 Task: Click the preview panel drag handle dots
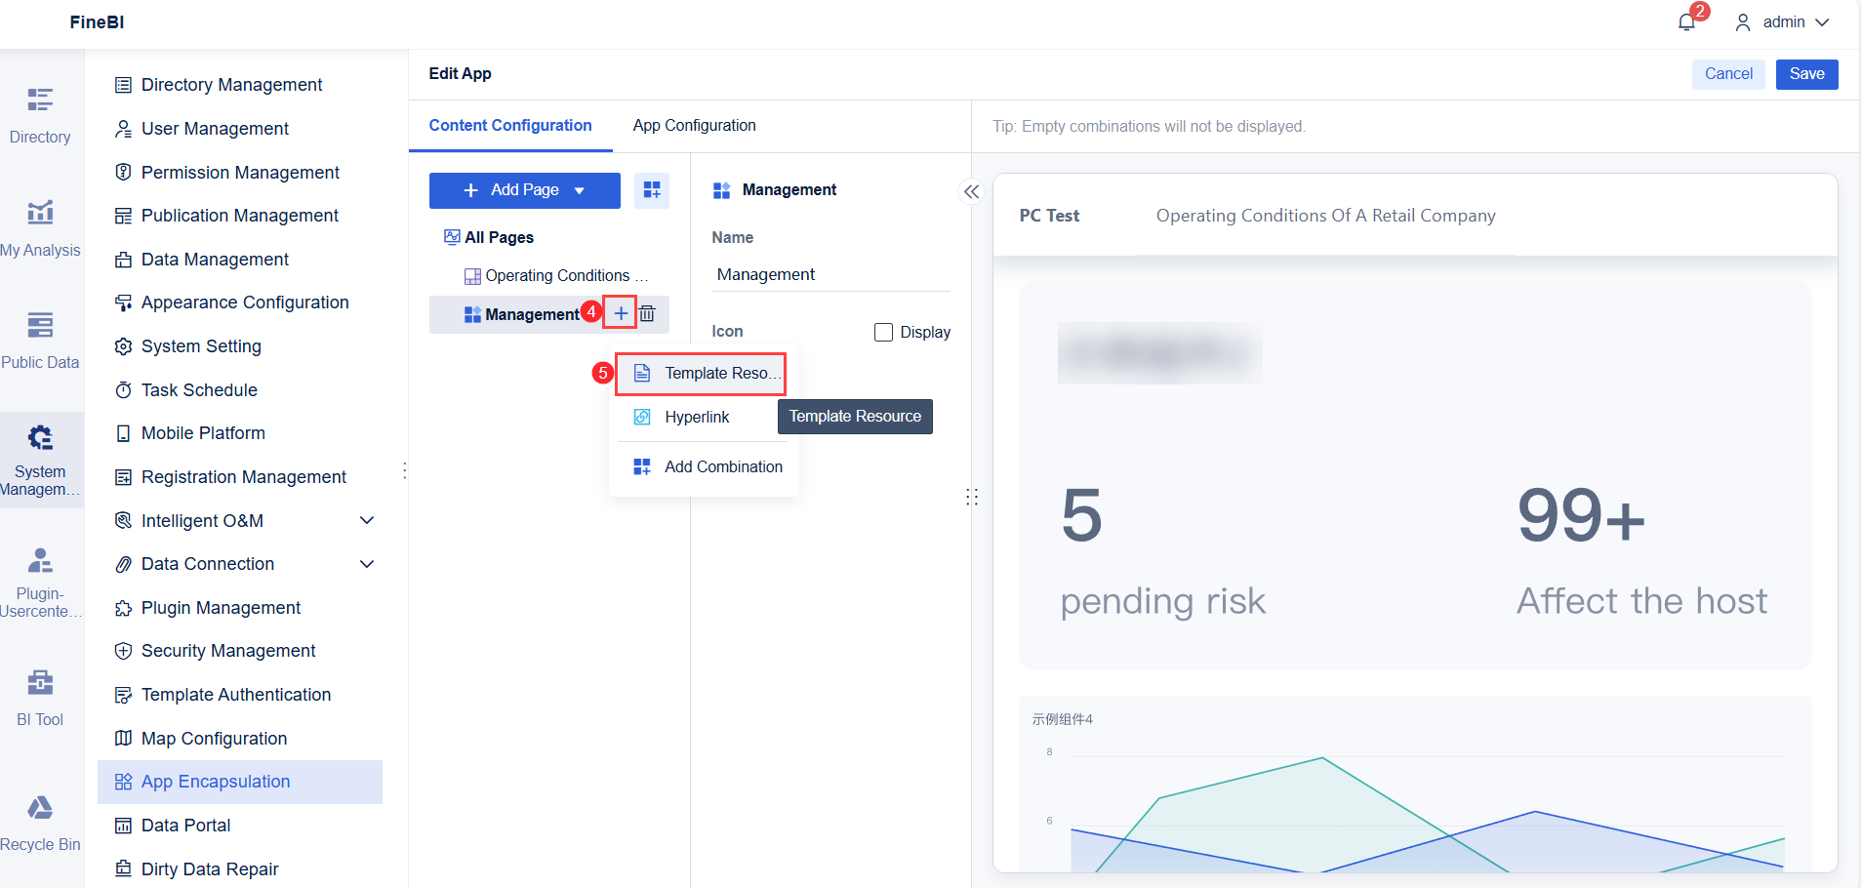tap(972, 497)
